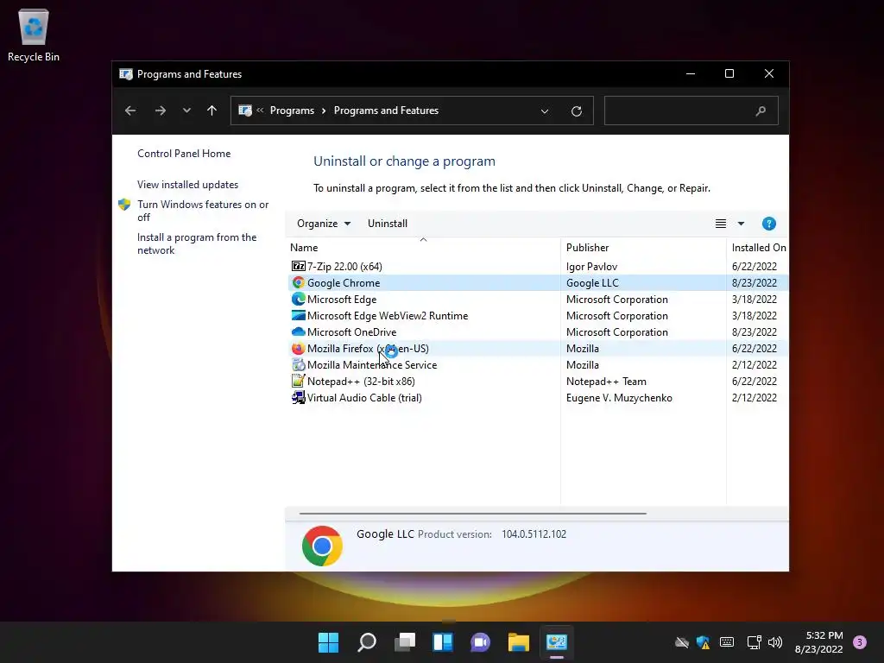Open Task View on the taskbar

405,642
